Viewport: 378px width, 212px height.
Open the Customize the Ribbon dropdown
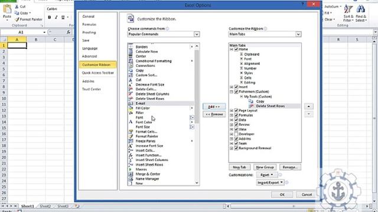(x=298, y=34)
